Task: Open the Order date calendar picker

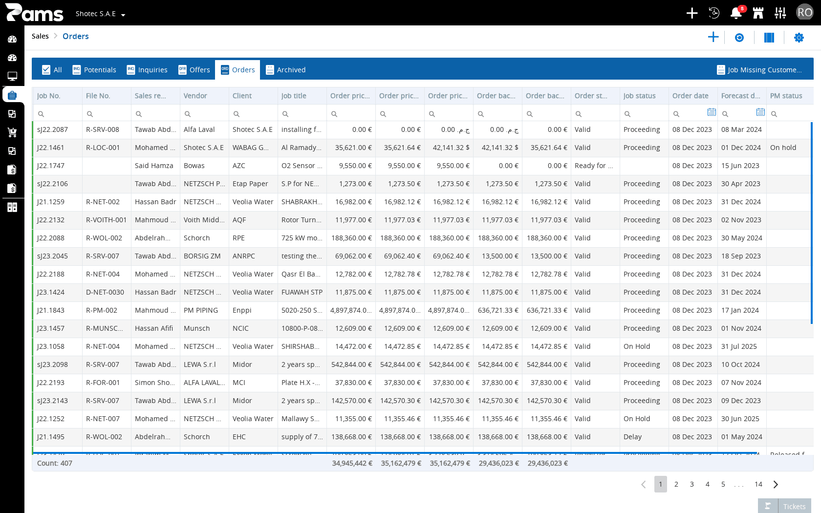Action: click(712, 112)
